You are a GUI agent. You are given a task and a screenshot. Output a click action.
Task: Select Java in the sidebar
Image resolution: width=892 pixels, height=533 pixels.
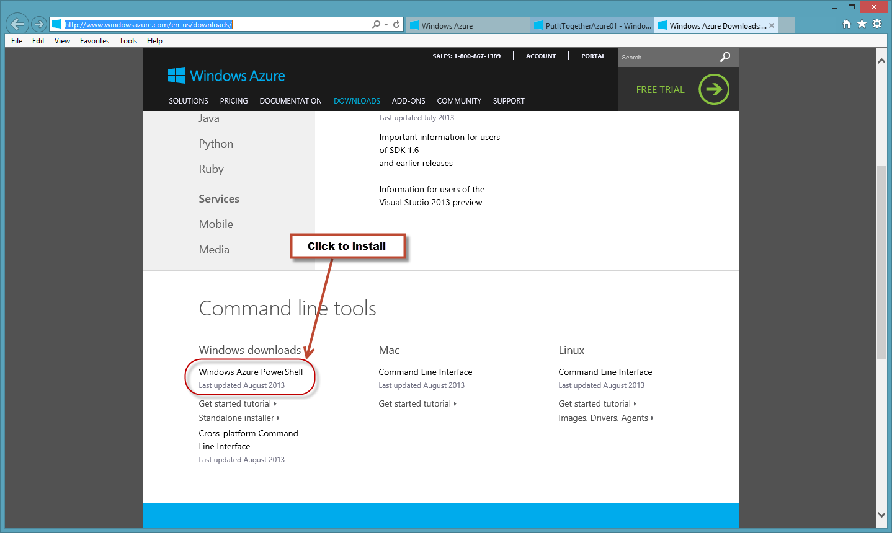(x=209, y=118)
